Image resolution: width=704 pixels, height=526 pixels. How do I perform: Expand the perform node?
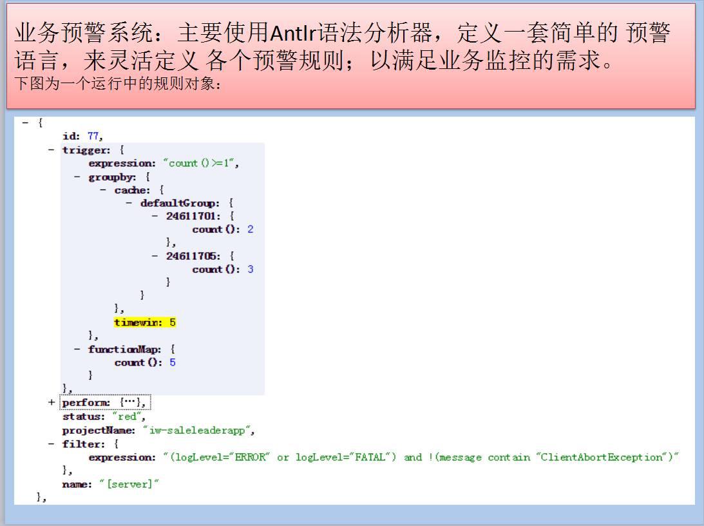tap(51, 402)
